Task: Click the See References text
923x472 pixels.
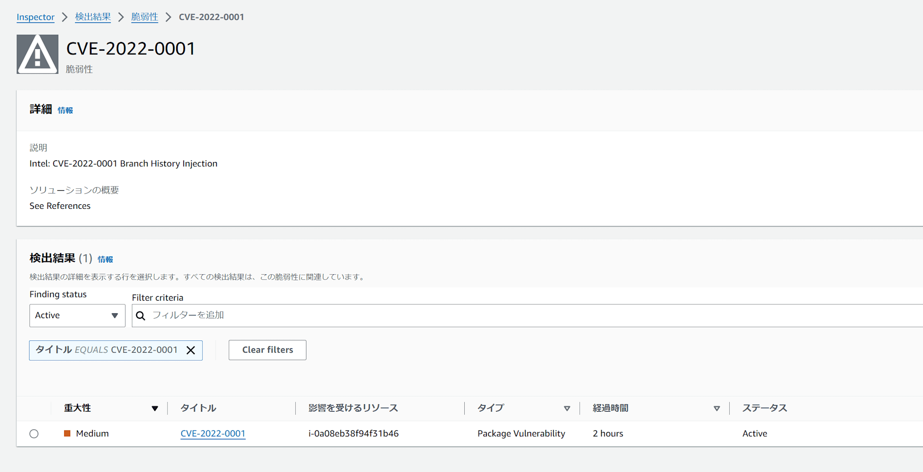Action: pyautogui.click(x=60, y=206)
